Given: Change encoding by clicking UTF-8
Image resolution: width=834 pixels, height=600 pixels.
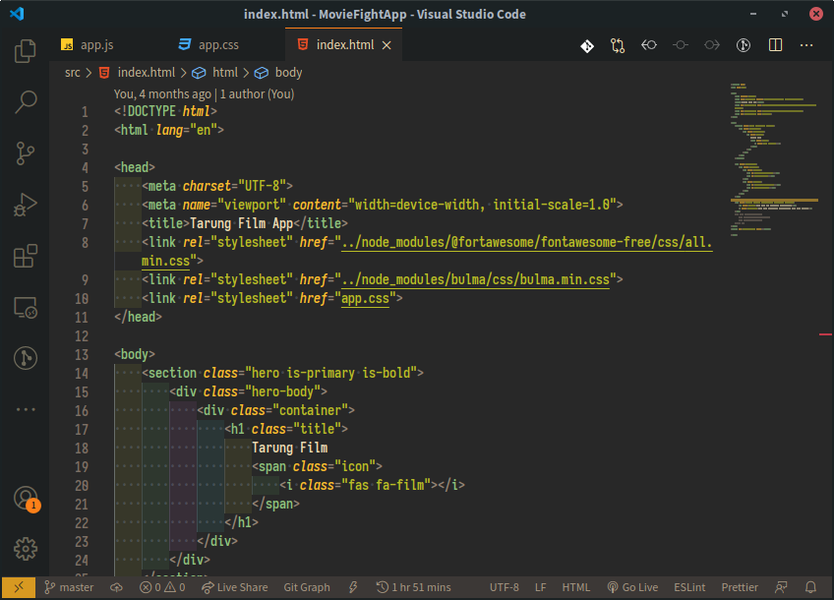Looking at the screenshot, I should coord(504,587).
